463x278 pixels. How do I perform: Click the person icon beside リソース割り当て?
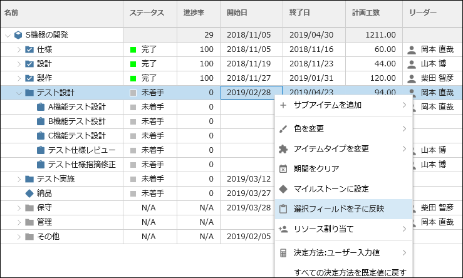[x=283, y=229]
